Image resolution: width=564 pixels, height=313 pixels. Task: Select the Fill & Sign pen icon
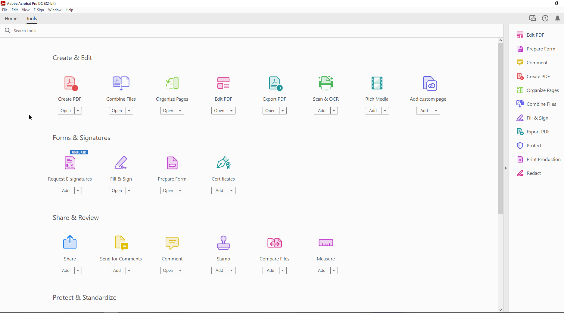121,163
